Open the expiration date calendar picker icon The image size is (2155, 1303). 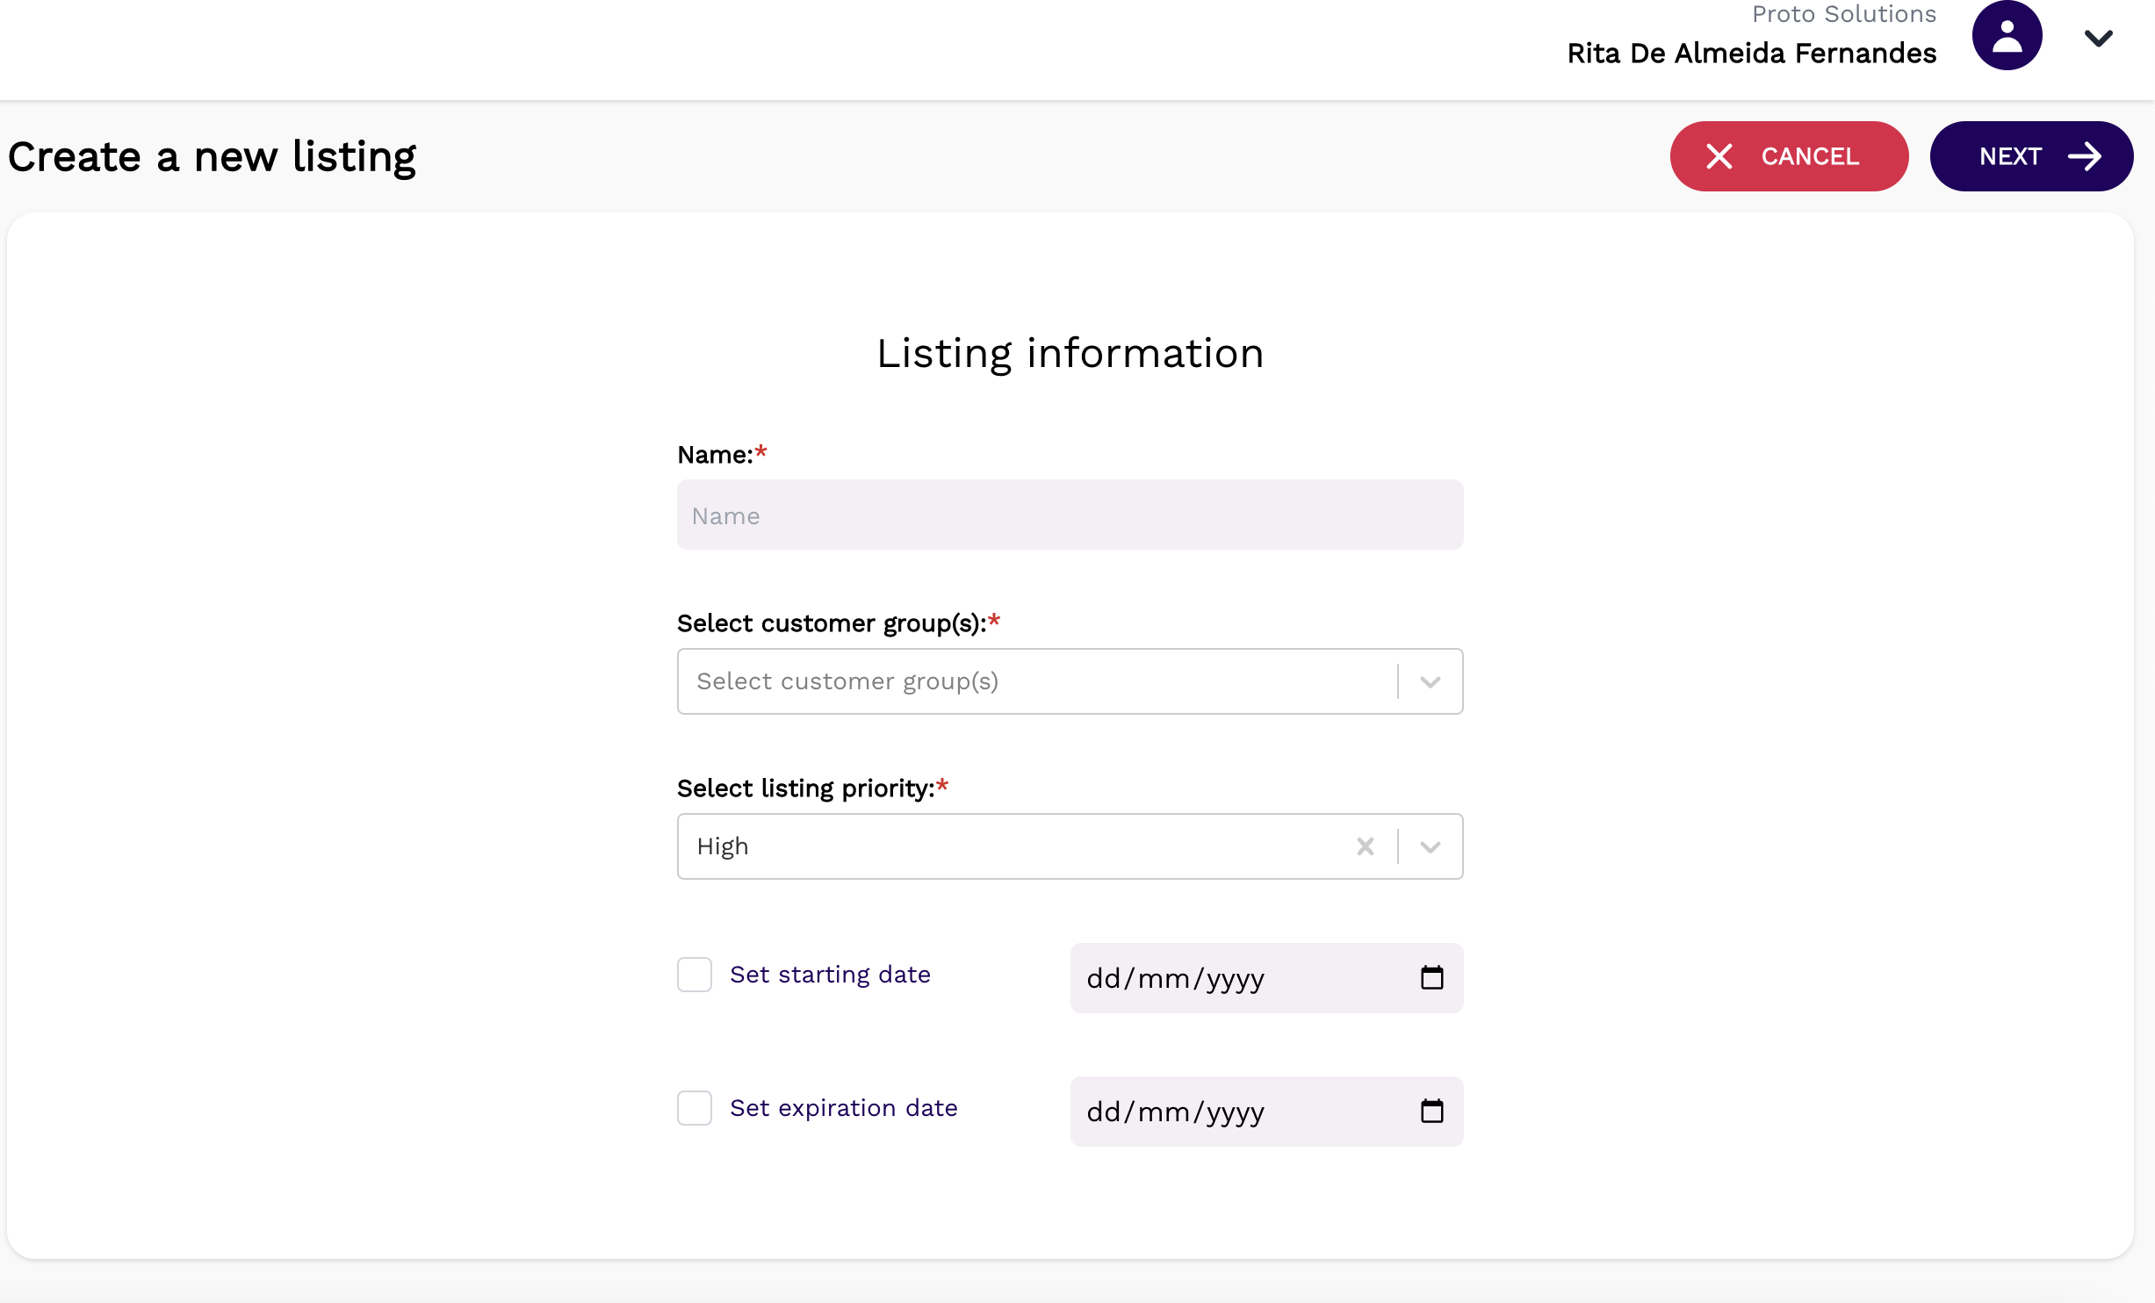[1431, 1111]
